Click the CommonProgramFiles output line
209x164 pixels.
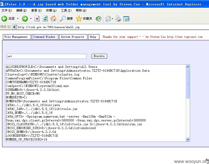(49, 78)
